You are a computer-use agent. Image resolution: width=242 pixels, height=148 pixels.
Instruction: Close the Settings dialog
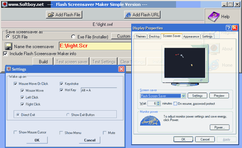121,69
